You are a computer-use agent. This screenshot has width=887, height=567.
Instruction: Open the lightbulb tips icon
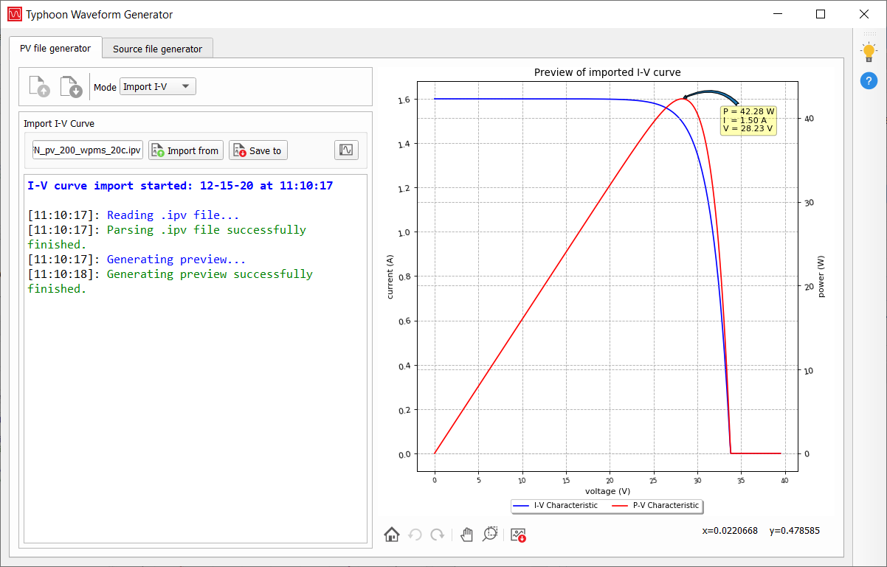click(869, 52)
